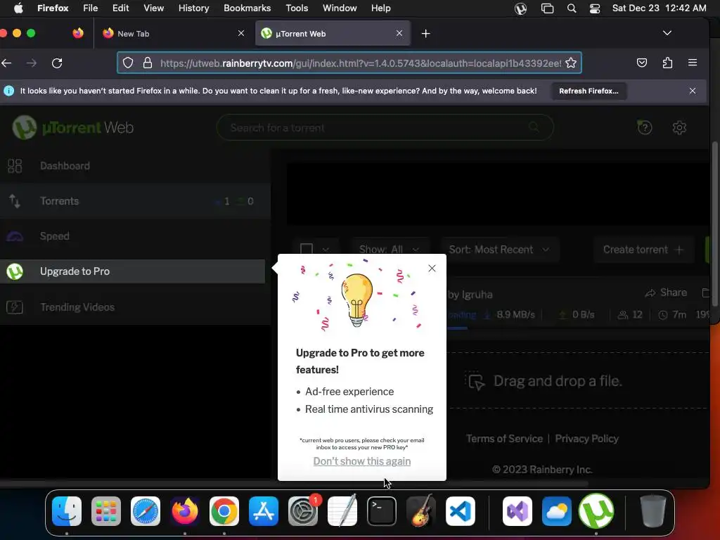Screen dimensions: 720x540
Task: Switch to the New Tab tab
Action: coord(172,34)
